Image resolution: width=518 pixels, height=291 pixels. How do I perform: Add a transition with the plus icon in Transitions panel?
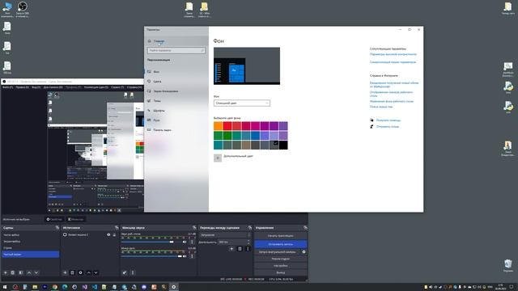point(231,249)
